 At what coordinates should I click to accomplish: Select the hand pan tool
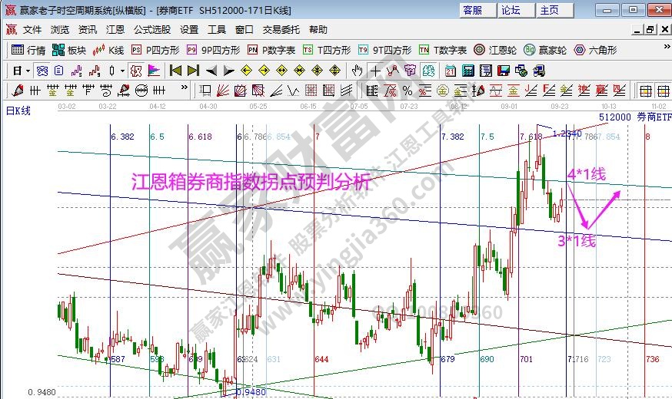pyautogui.click(x=357, y=71)
